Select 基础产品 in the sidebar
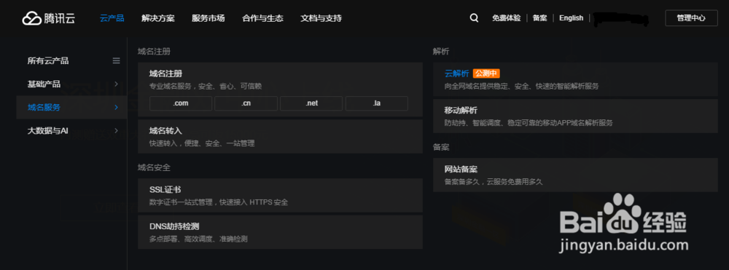The width and height of the screenshot is (729, 270). pyautogui.click(x=44, y=84)
